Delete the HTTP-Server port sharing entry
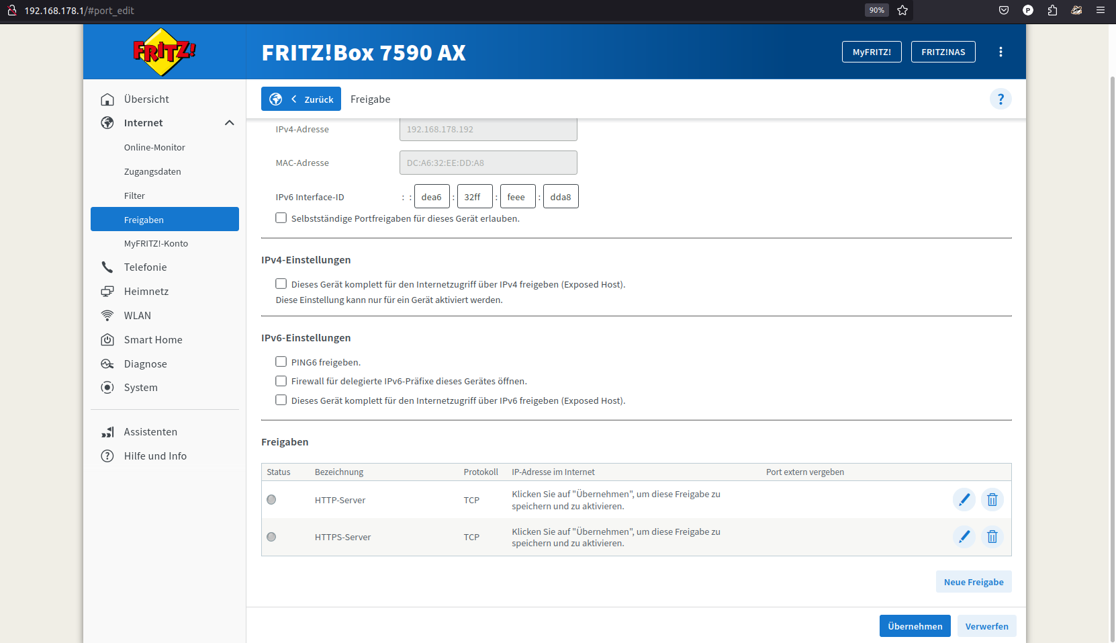The width and height of the screenshot is (1116, 643). [x=992, y=499]
